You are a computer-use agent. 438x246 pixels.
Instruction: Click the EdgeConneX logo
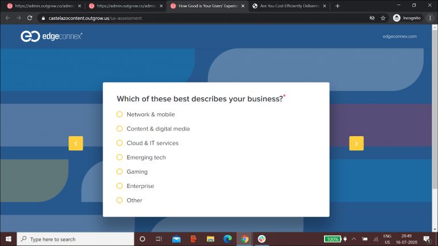(x=51, y=36)
